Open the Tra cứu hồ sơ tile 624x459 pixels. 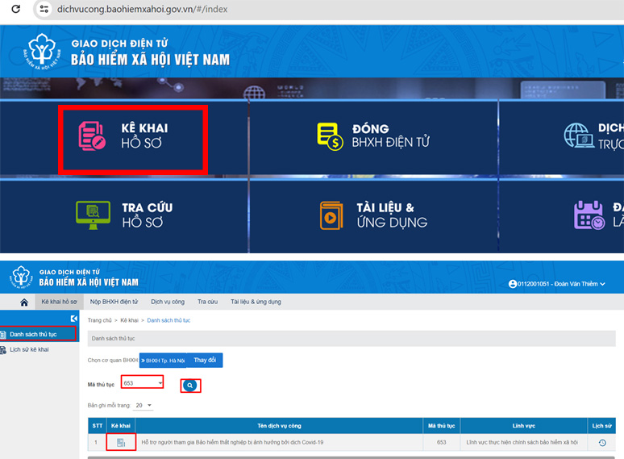tap(124, 215)
